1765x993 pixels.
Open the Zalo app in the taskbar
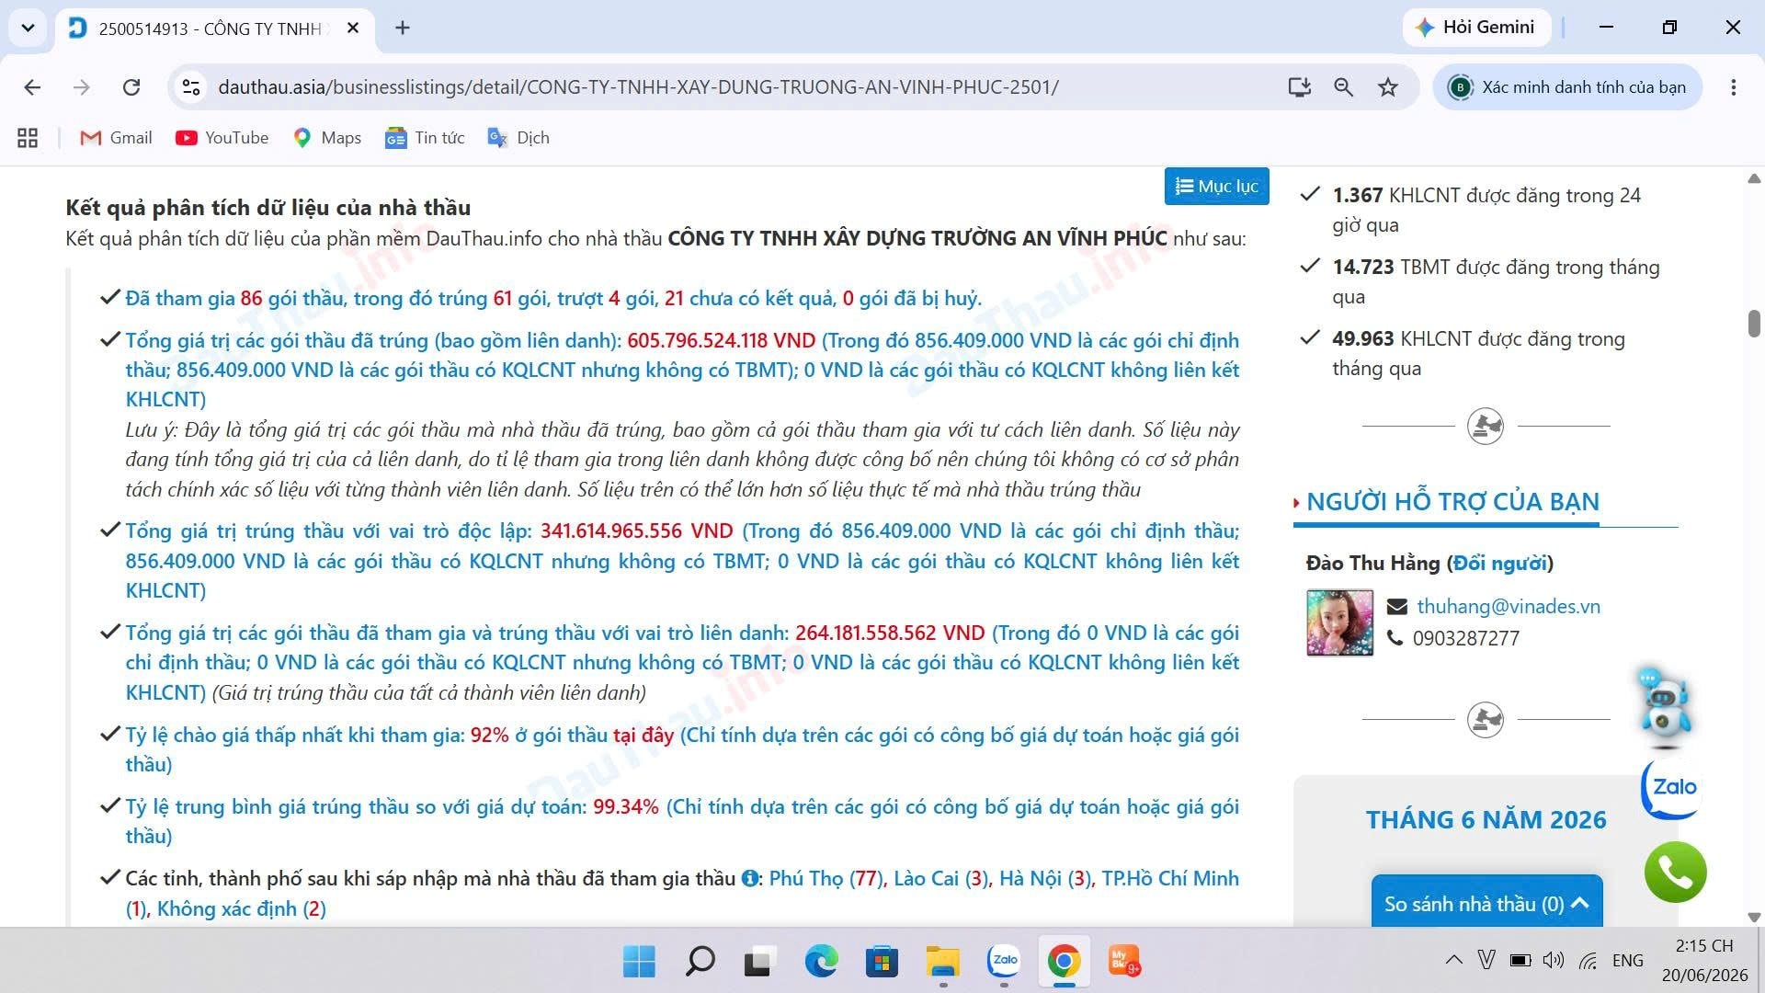coord(1004,962)
